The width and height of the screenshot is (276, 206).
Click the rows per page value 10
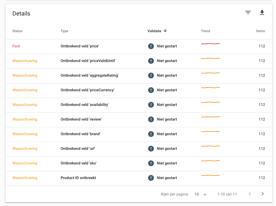196,194
